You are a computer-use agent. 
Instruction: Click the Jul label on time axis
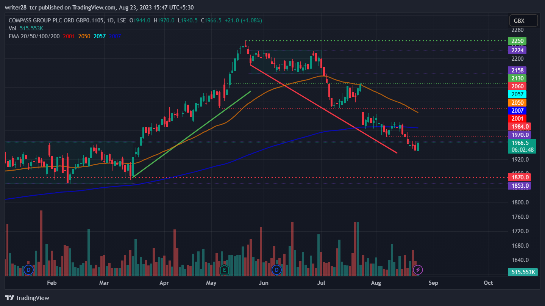tap(322, 283)
